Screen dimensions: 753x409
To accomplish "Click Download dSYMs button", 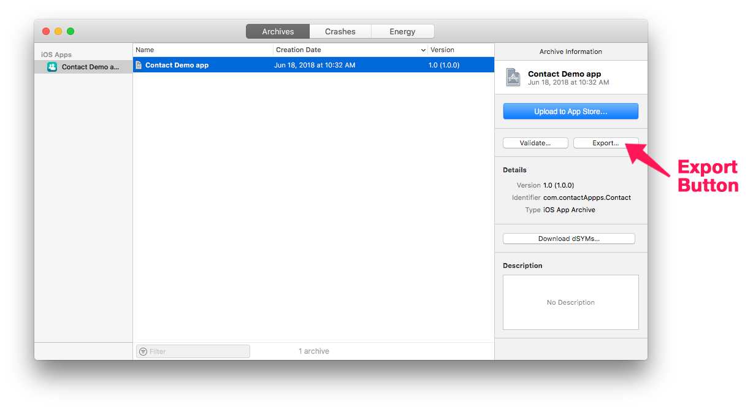I will (x=568, y=239).
